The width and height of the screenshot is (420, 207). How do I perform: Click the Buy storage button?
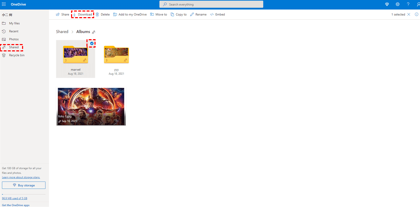(x=24, y=185)
